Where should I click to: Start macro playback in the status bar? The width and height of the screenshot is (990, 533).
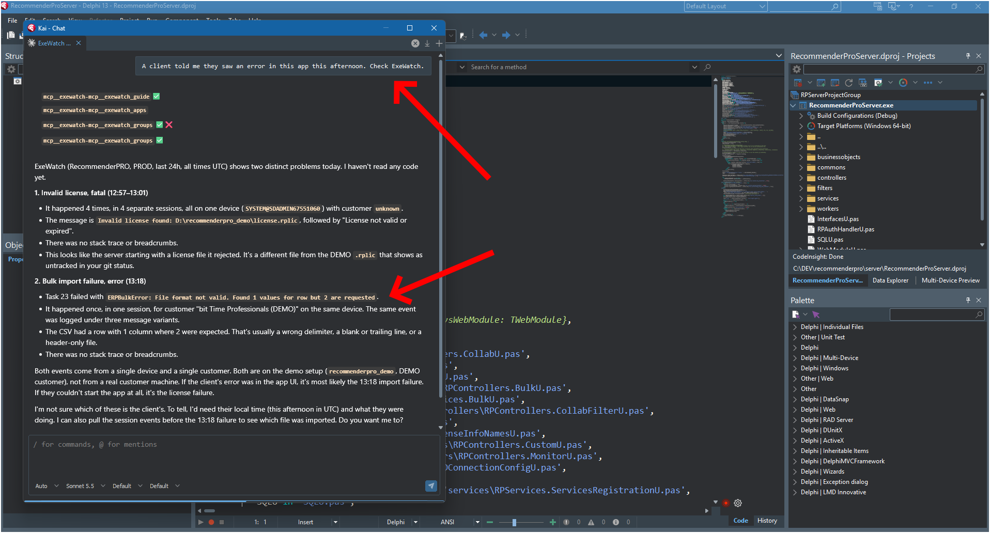click(201, 522)
